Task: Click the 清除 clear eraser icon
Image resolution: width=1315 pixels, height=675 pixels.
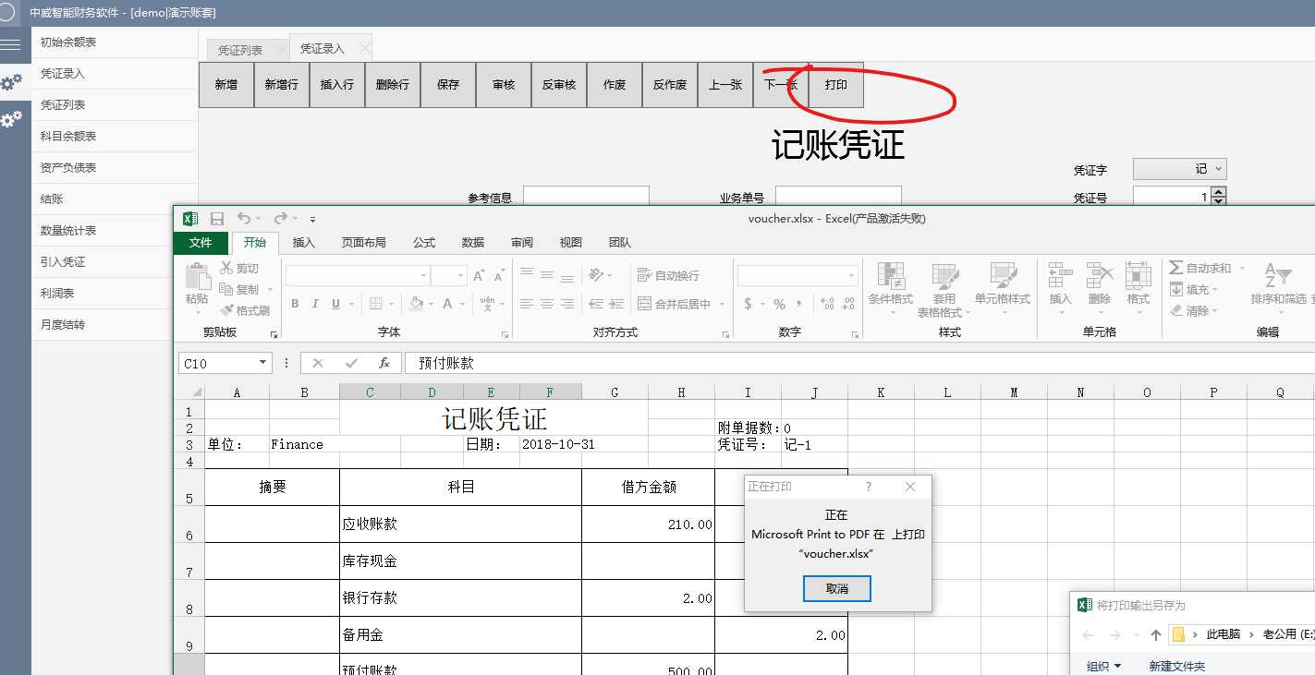Action: click(x=1175, y=311)
